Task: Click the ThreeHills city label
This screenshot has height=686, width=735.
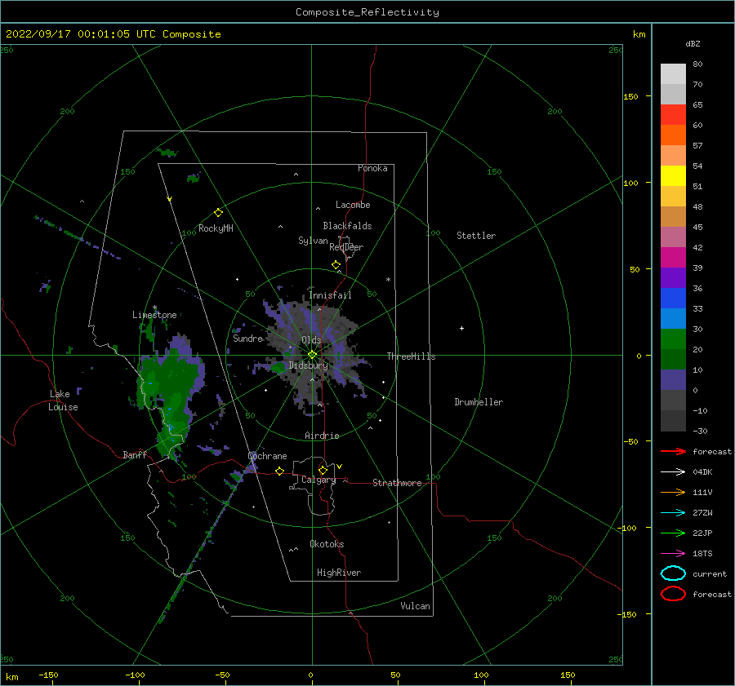Action: click(411, 356)
